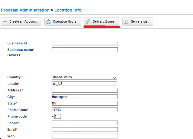
Task: Click the City field containing Huntington
Action: click(84, 97)
